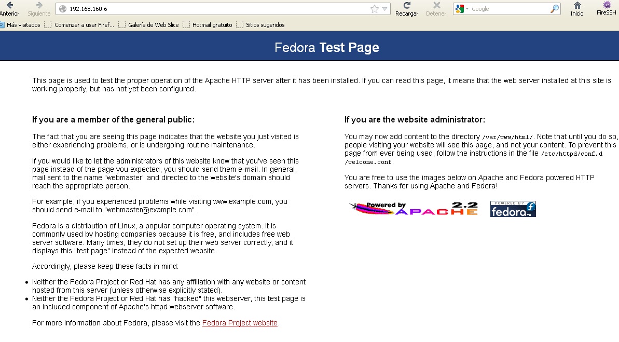The image size is (619, 342).
Task: Click the Detener stop icon
Action: tap(436, 5)
